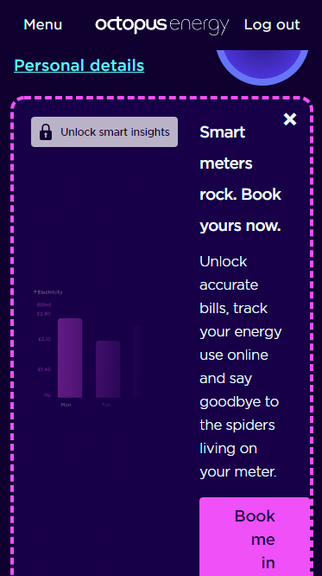Viewport: 322px width, 576px height.
Task: Select the Tuesday bar in the chart
Action: (x=108, y=369)
